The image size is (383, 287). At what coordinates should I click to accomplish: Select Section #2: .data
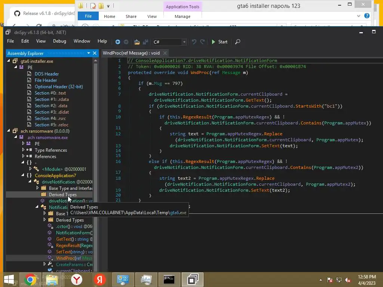pyautogui.click(x=51, y=106)
